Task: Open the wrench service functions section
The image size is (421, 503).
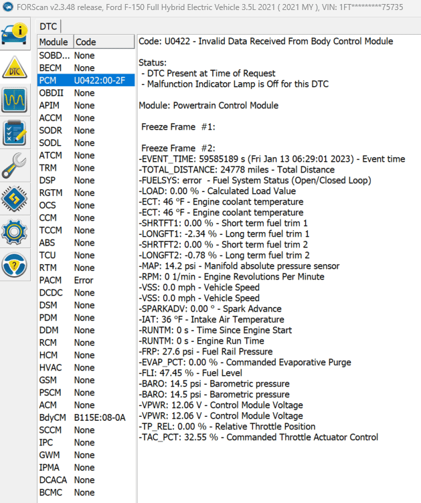Action: [15, 166]
